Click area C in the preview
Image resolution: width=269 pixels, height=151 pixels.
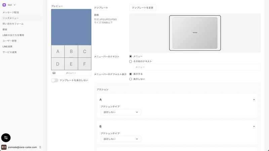(x=85, y=51)
